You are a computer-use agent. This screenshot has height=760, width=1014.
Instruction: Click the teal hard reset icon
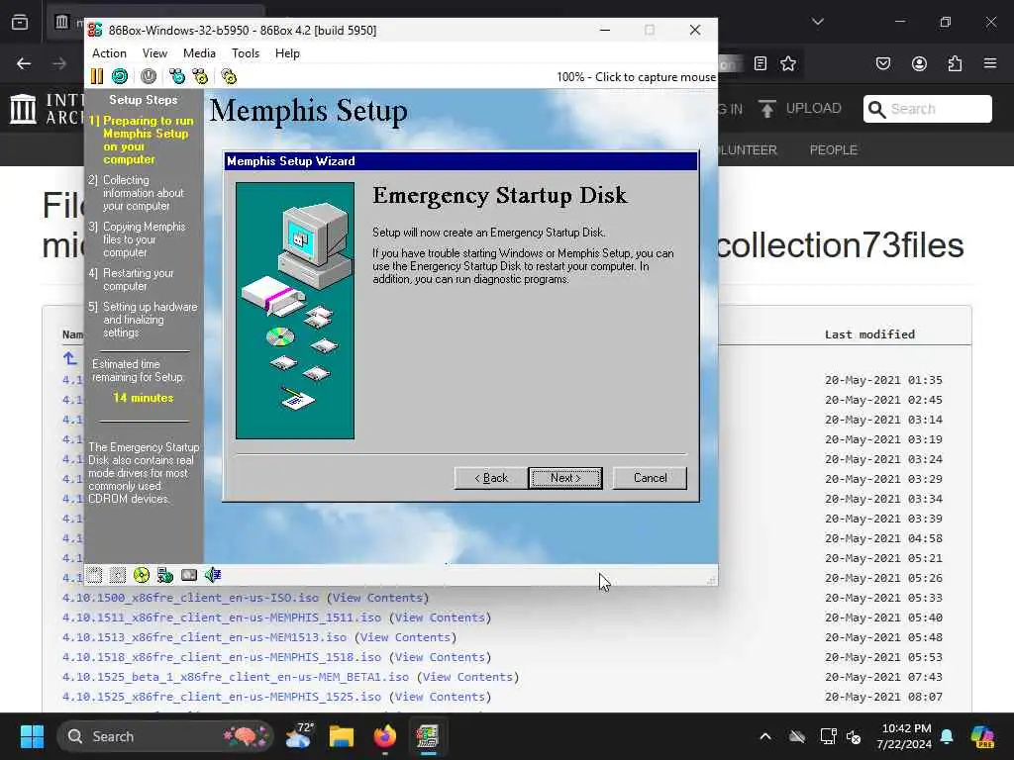(120, 76)
